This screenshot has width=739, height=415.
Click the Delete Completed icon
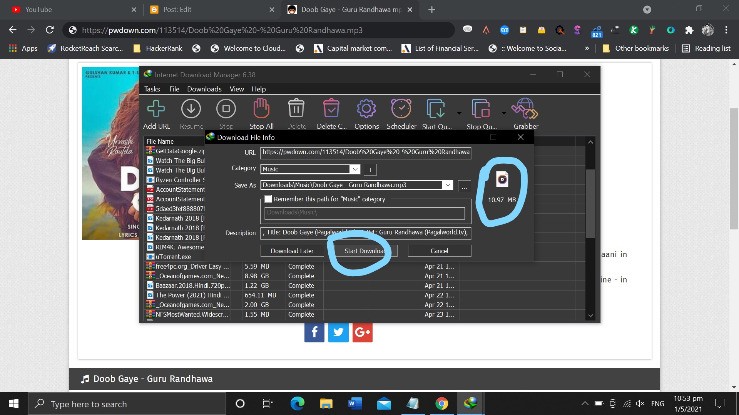coord(331,109)
